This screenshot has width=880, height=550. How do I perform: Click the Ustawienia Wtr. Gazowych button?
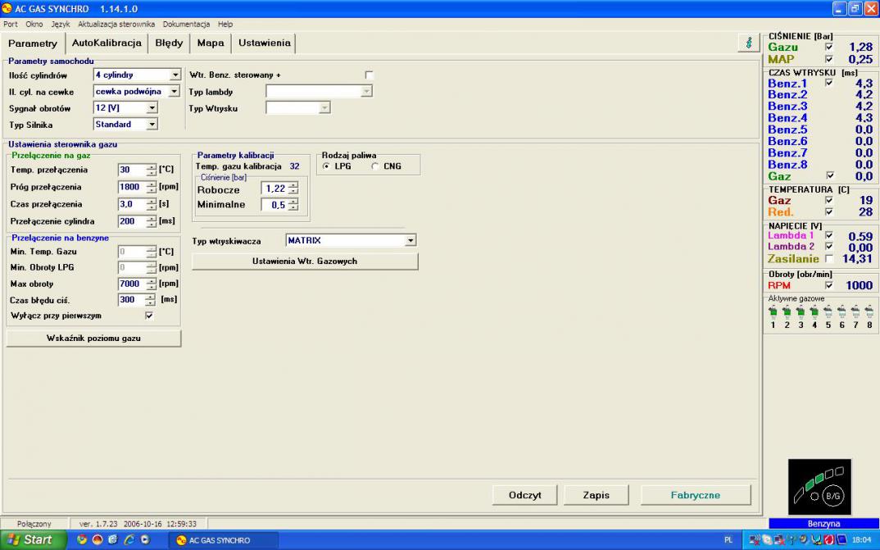pyautogui.click(x=305, y=261)
